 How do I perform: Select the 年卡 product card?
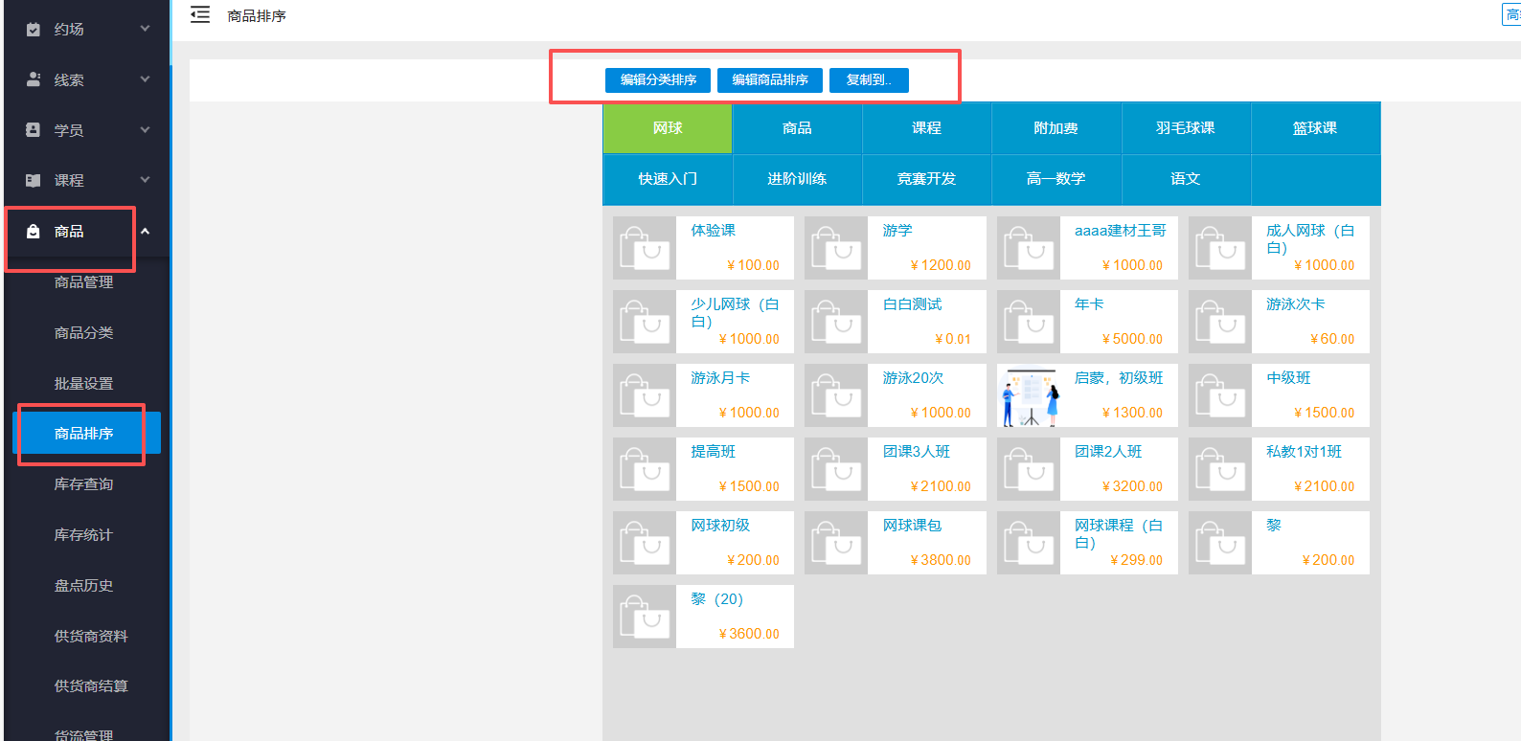(1087, 322)
